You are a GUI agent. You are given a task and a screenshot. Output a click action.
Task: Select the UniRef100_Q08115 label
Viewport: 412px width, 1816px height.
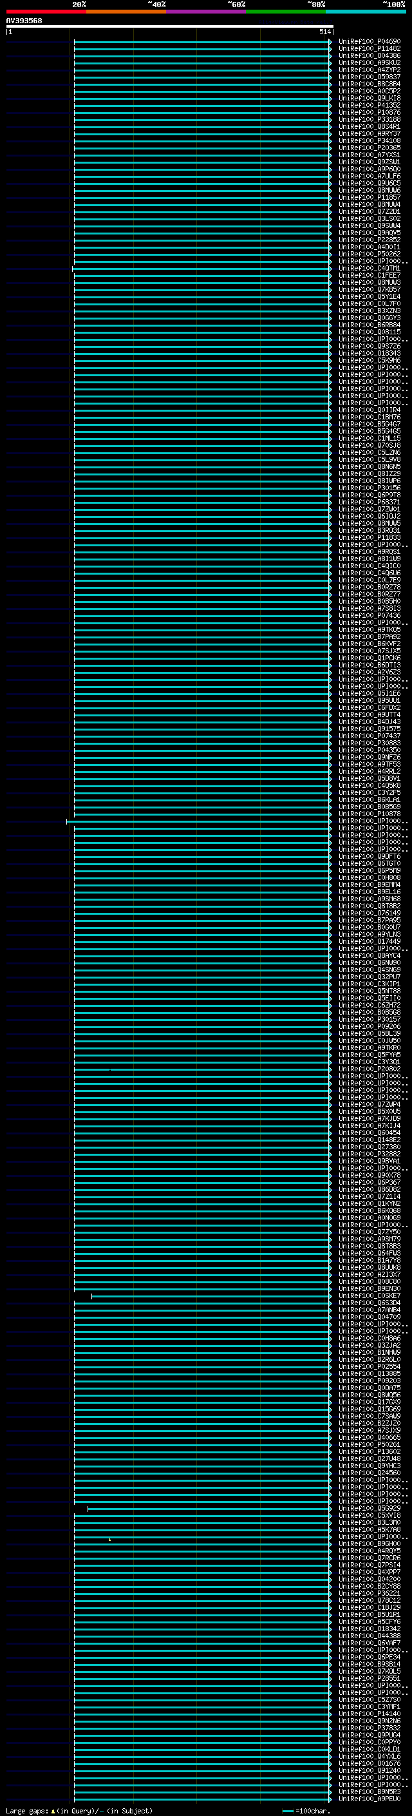click(x=369, y=332)
